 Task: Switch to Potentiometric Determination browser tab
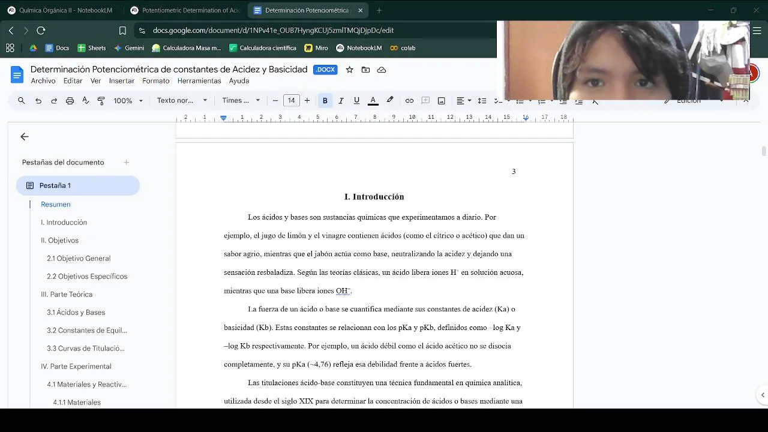tap(185, 10)
